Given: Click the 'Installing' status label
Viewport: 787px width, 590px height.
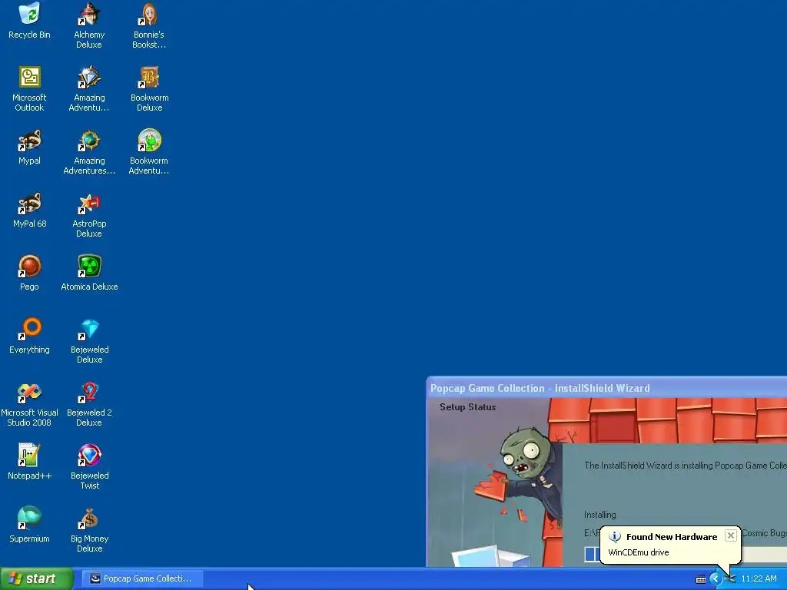Looking at the screenshot, I should [599, 515].
